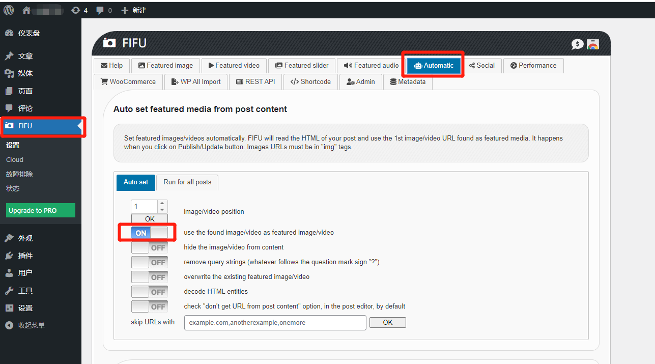Open 工具 tools menu
Viewport: 655px width, 364px height.
pyautogui.click(x=41, y=291)
